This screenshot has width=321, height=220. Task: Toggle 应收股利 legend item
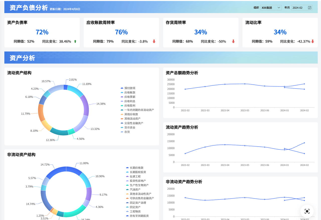(128, 105)
